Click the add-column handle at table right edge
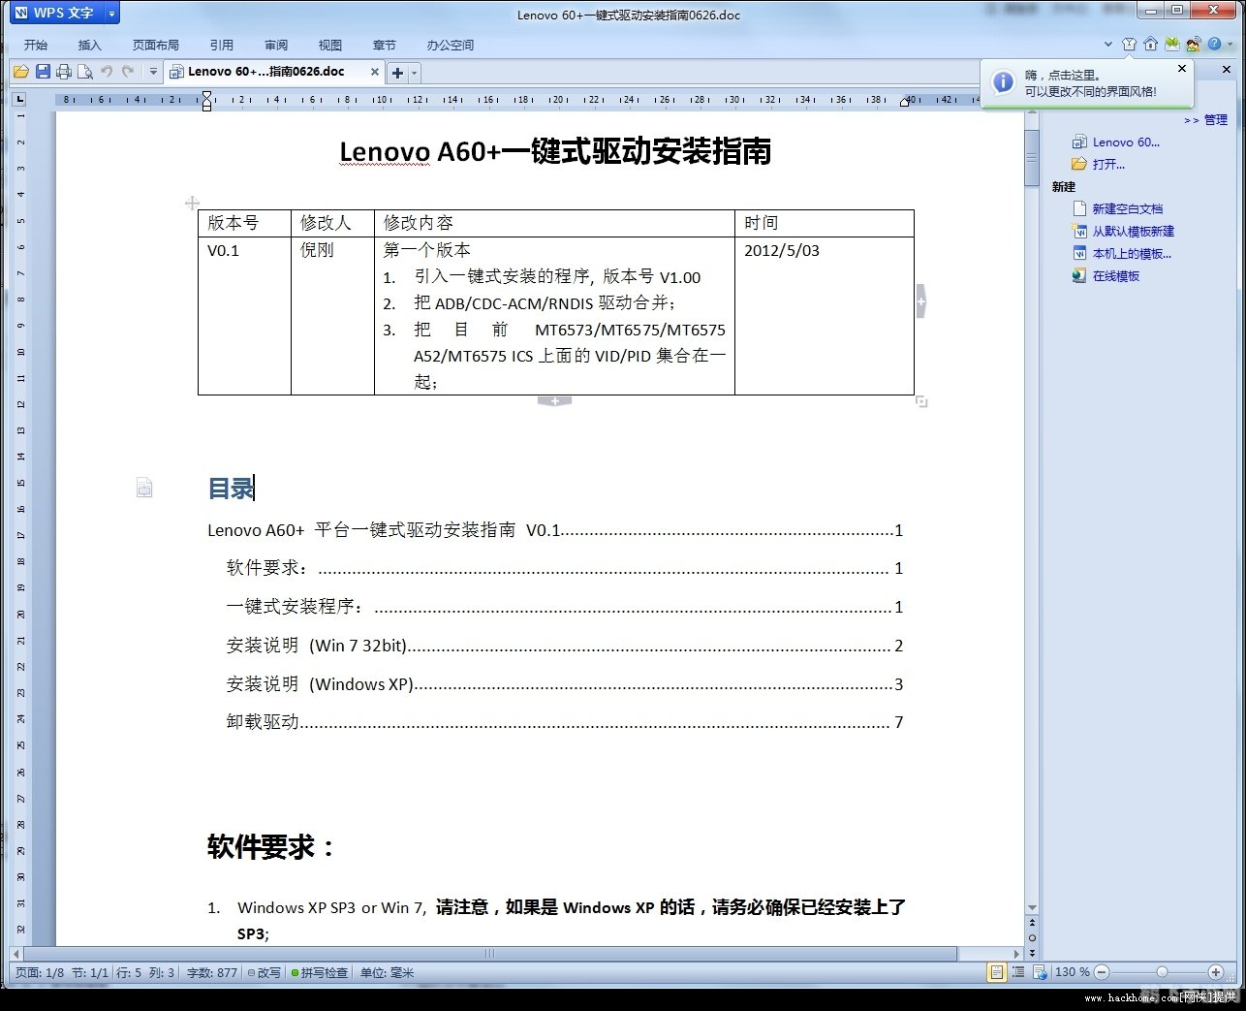This screenshot has width=1246, height=1011. (921, 301)
